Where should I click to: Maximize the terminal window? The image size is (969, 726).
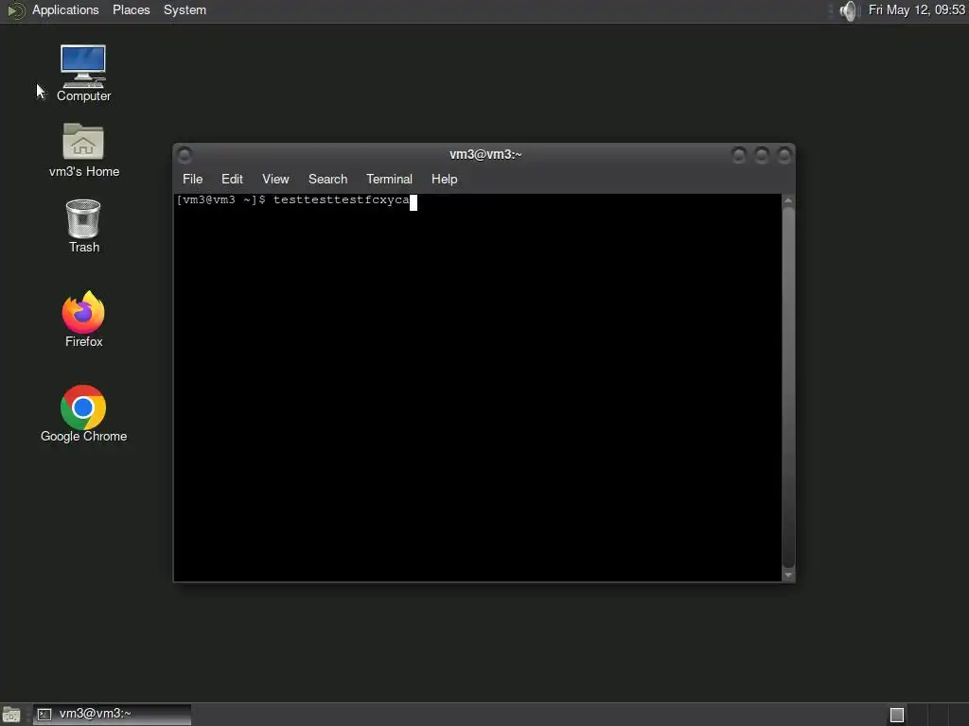762,154
